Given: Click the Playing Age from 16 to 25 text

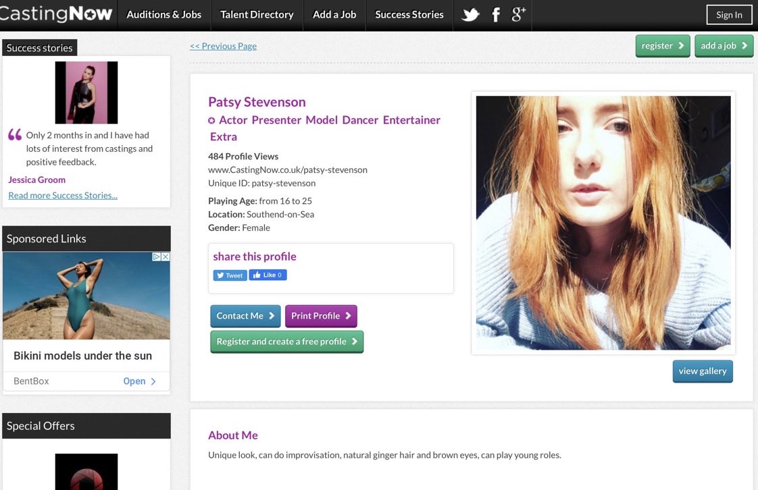Looking at the screenshot, I should pos(260,201).
